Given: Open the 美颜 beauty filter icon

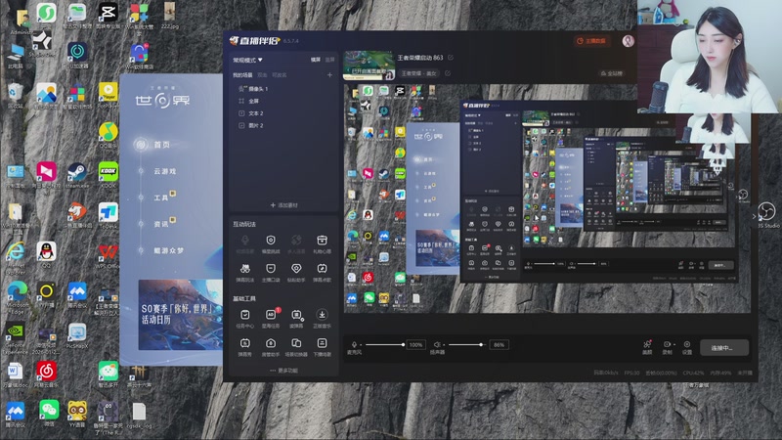Looking at the screenshot, I should (x=647, y=345).
